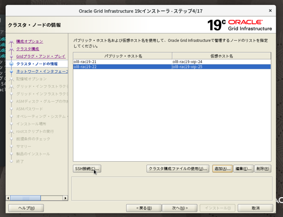Select the ol8-rac19-vip-24 virtual host cell
The width and height of the screenshot is (283, 217).
tap(221, 62)
